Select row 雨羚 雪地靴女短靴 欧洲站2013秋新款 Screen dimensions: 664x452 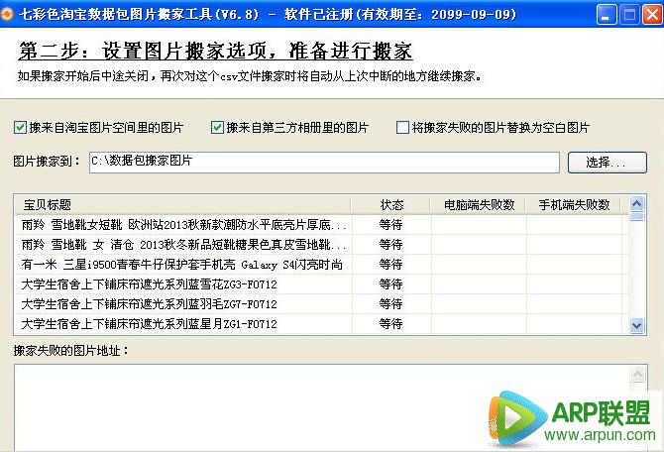point(322,225)
